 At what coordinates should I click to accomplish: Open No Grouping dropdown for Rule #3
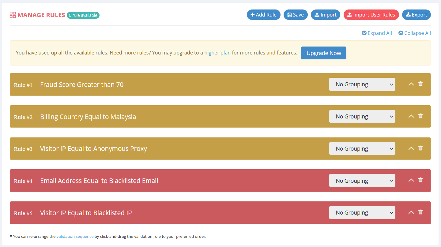362,148
